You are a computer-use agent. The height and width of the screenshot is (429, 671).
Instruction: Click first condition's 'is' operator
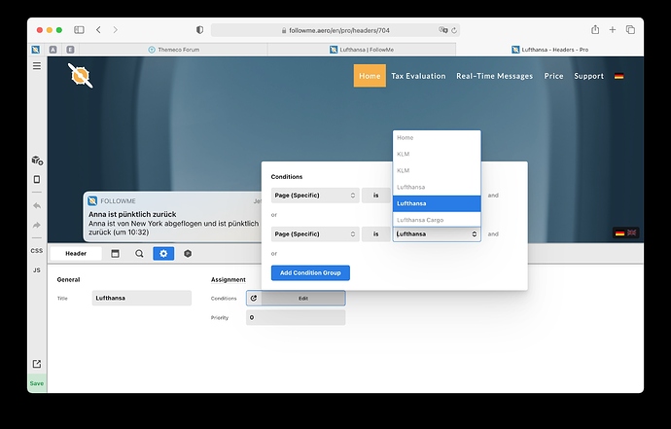tap(375, 196)
